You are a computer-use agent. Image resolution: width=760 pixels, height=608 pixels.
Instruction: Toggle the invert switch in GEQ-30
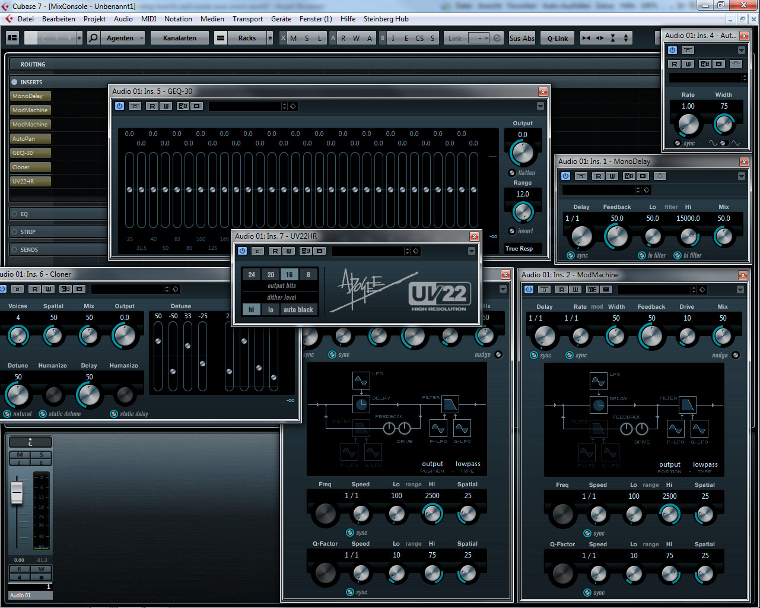(x=512, y=231)
